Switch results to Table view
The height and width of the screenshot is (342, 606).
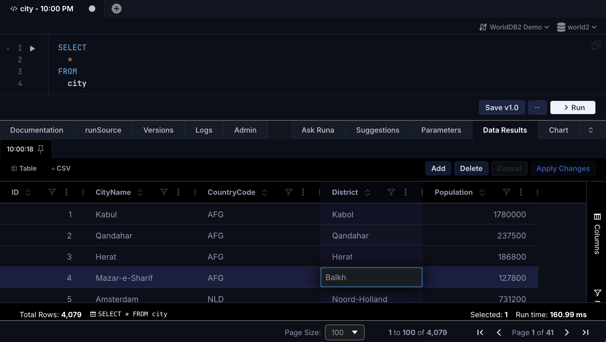pos(24,168)
